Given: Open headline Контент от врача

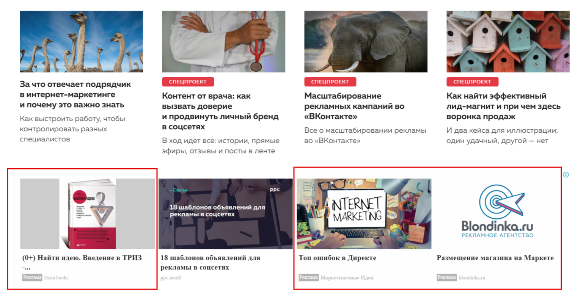Looking at the screenshot, I should pos(220,111).
